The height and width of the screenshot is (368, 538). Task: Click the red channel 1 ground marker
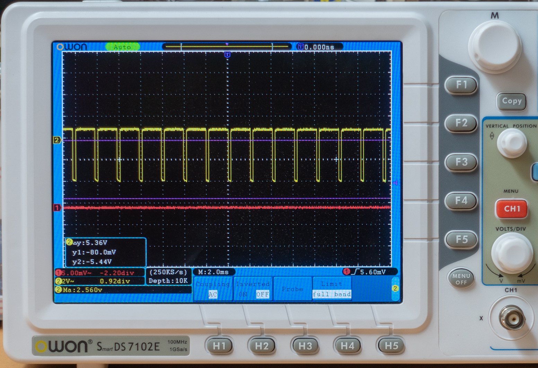tap(57, 208)
